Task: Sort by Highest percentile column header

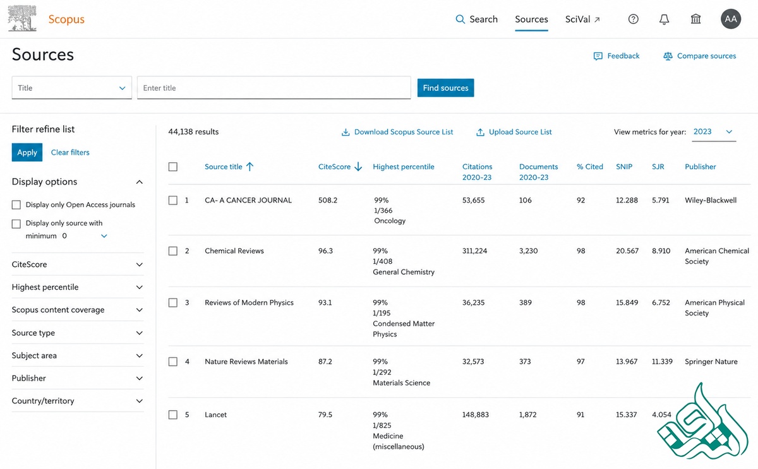Action: (404, 167)
